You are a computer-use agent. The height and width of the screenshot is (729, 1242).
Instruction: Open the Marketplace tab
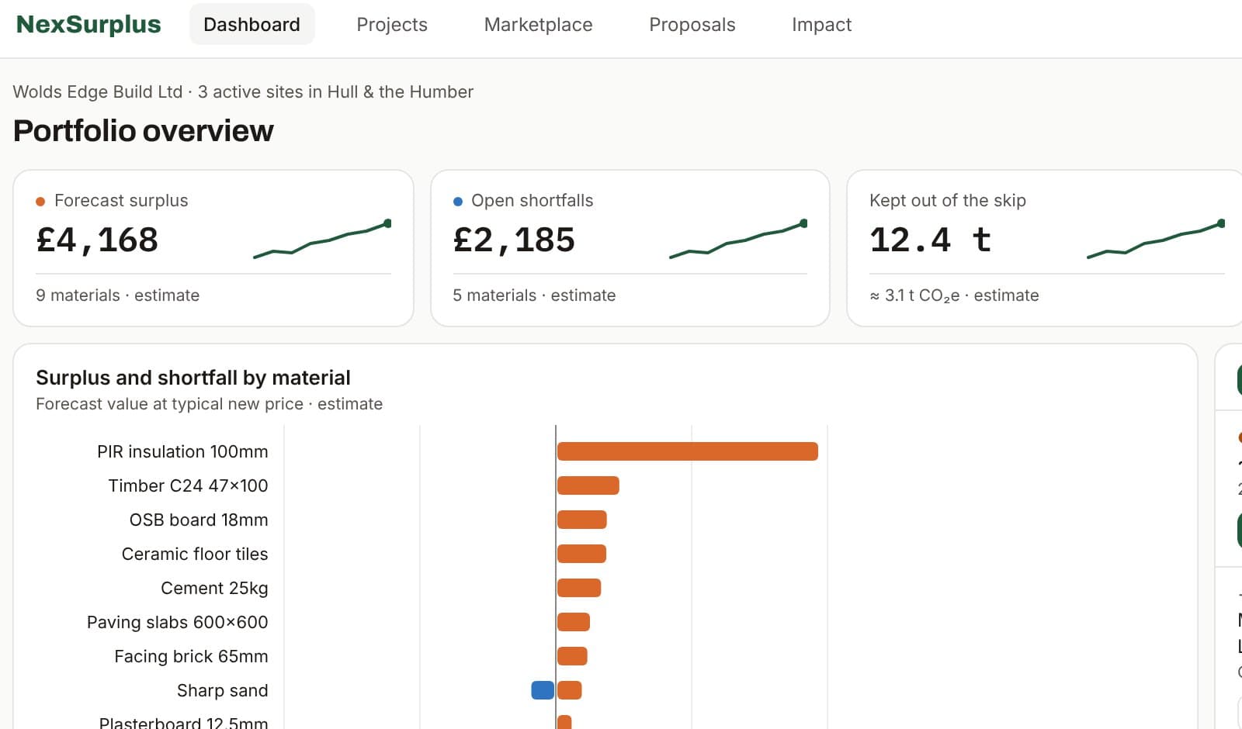538,25
